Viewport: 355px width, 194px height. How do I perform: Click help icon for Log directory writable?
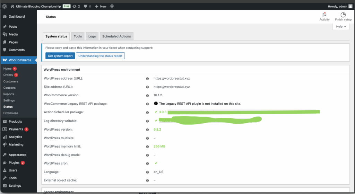coord(147,121)
